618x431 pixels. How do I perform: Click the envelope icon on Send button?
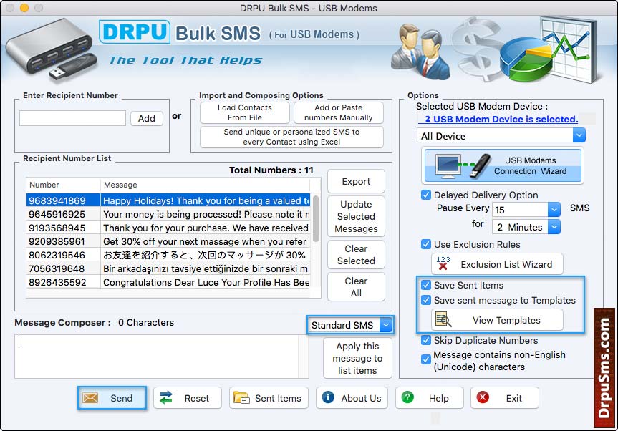90,398
